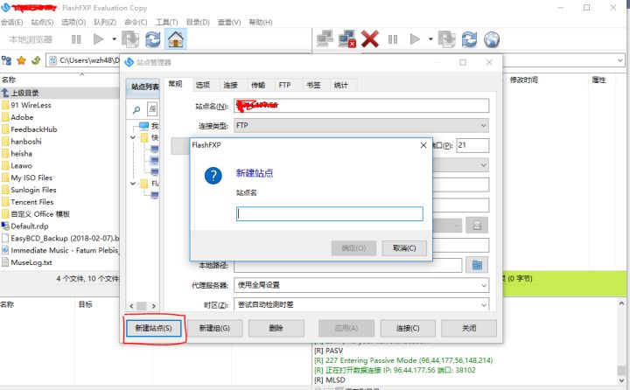Screen dimensions: 630x390
Task: Click the 站点名 input in new site dialog
Action: pyautogui.click(x=330, y=213)
